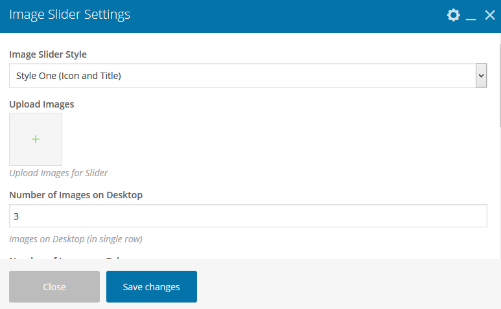The height and width of the screenshot is (309, 501).
Task: Click the Save changes button
Action: pyautogui.click(x=151, y=287)
